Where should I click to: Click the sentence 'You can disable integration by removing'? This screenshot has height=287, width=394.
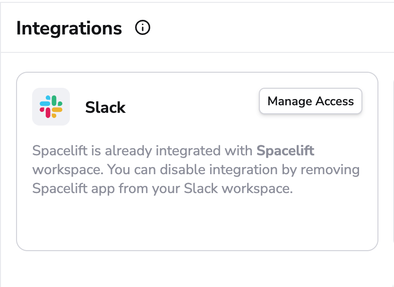pyautogui.click(x=233, y=169)
